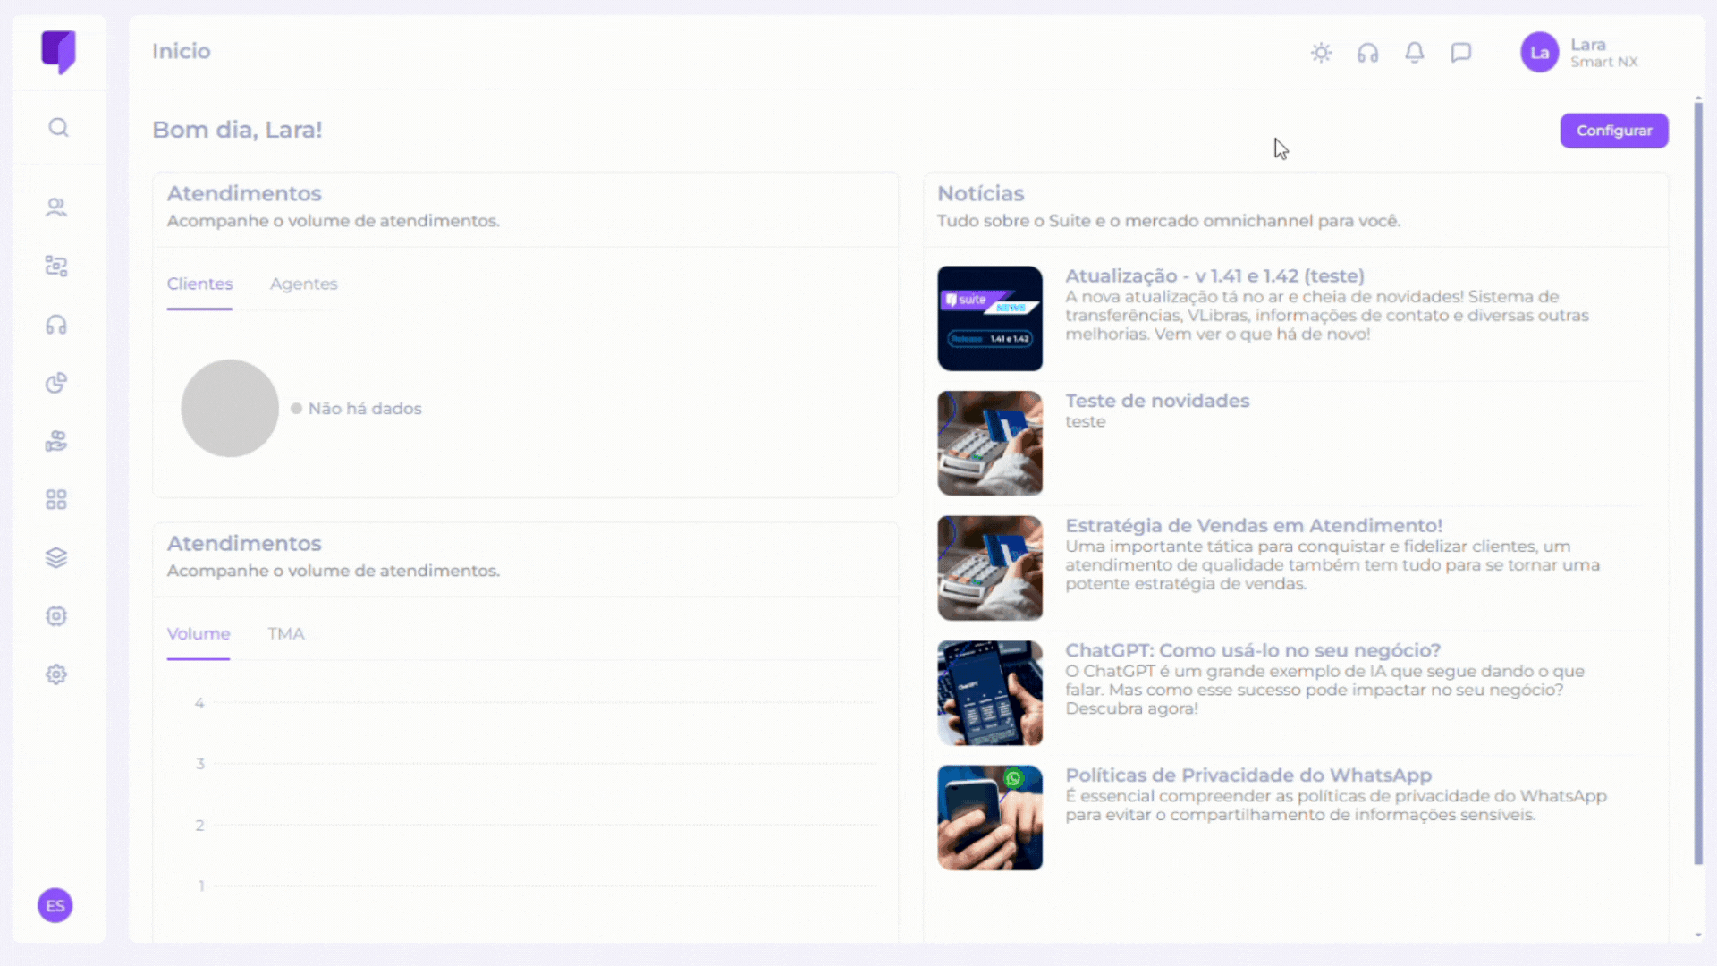This screenshot has width=1717, height=966.
Task: Click the vertical scrollbar on right edge
Action: pyautogui.click(x=1697, y=483)
